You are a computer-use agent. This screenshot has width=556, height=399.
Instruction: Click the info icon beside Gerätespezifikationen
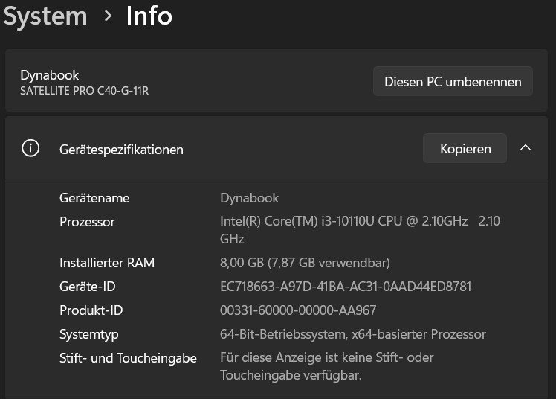coord(30,149)
